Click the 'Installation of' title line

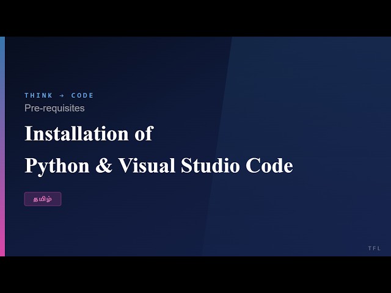point(89,134)
